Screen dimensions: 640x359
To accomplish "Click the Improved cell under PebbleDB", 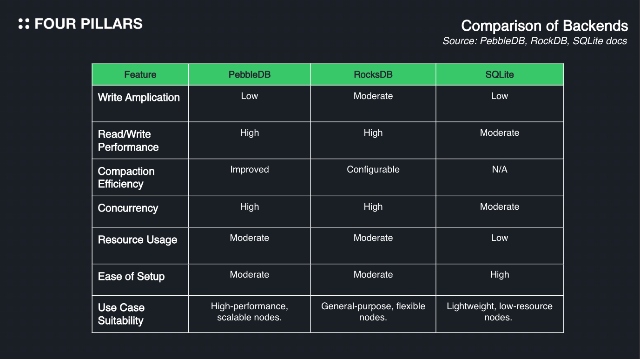I will (x=250, y=170).
